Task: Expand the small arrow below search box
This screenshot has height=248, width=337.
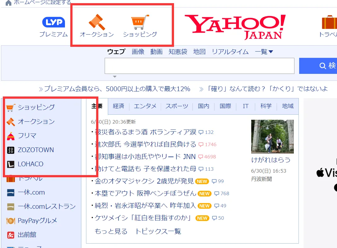Action: coord(115,76)
